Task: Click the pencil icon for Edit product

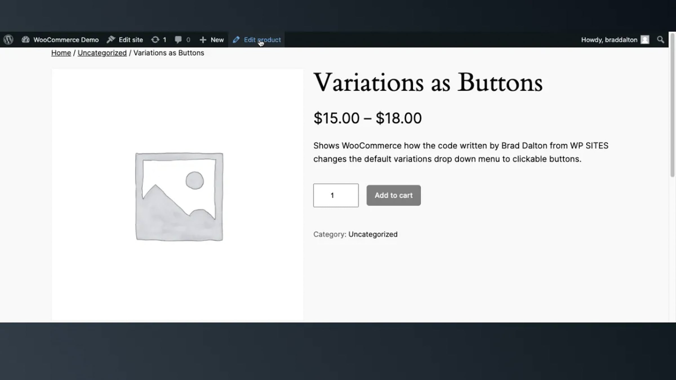Action: (x=236, y=40)
